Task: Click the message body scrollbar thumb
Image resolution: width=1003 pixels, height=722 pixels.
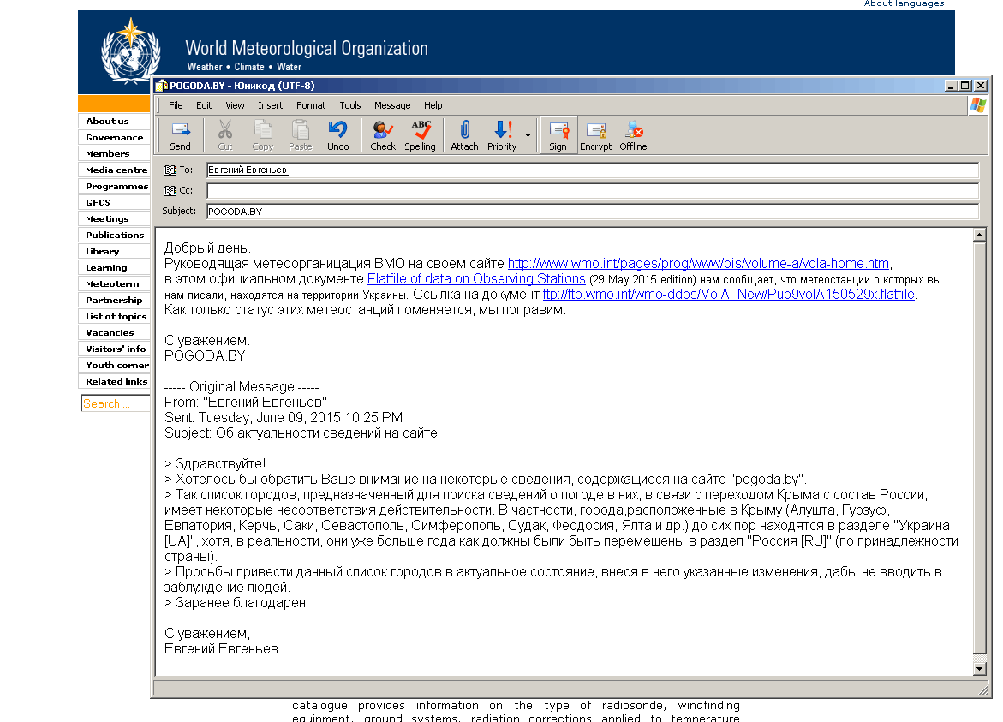Action: (979, 448)
